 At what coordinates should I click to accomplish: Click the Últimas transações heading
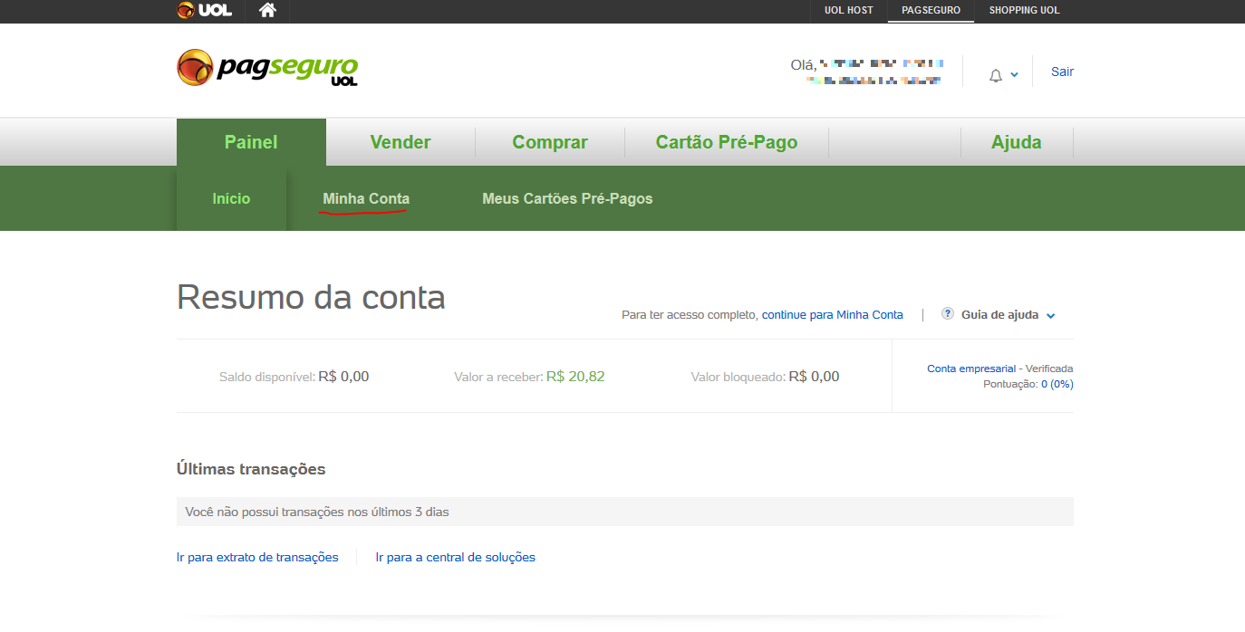pyautogui.click(x=251, y=469)
